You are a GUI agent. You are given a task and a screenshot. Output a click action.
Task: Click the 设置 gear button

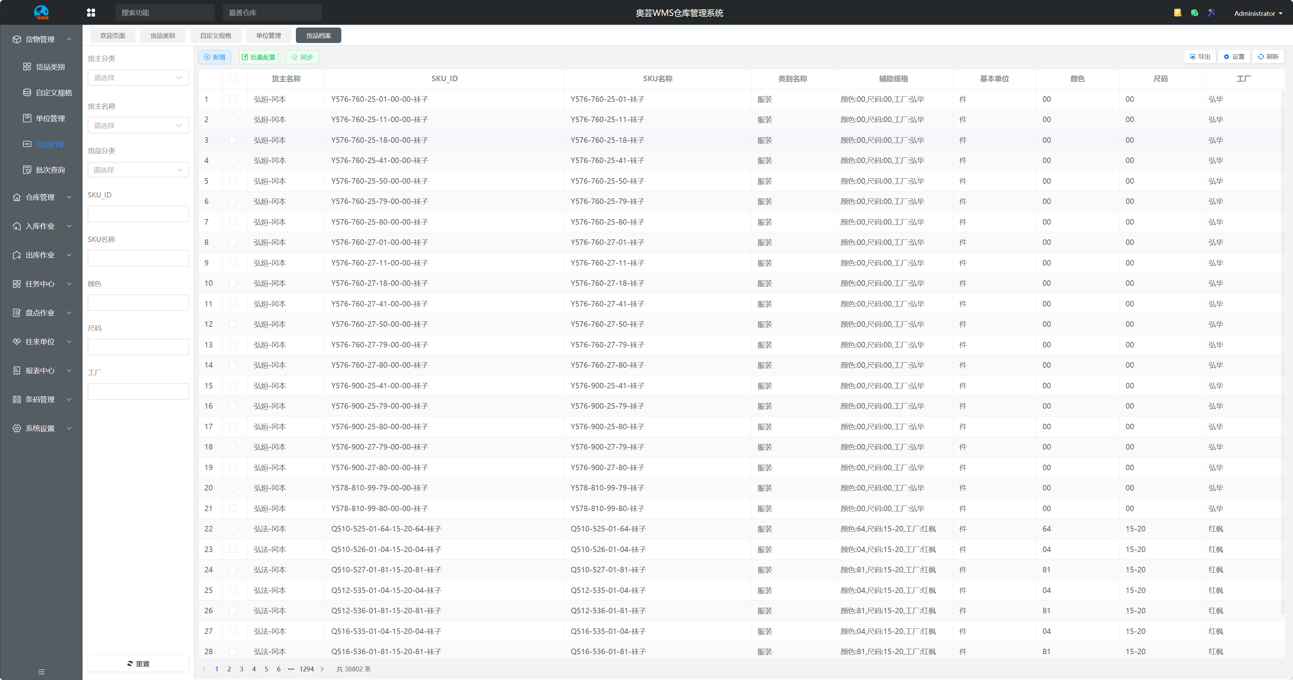pos(1234,57)
